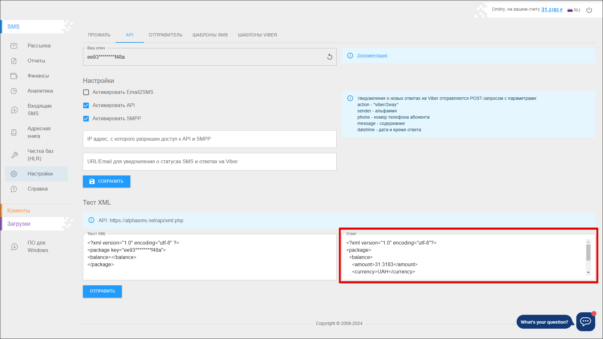Expand the Загрузки sidebar section
The height and width of the screenshot is (339, 603).
19,224
